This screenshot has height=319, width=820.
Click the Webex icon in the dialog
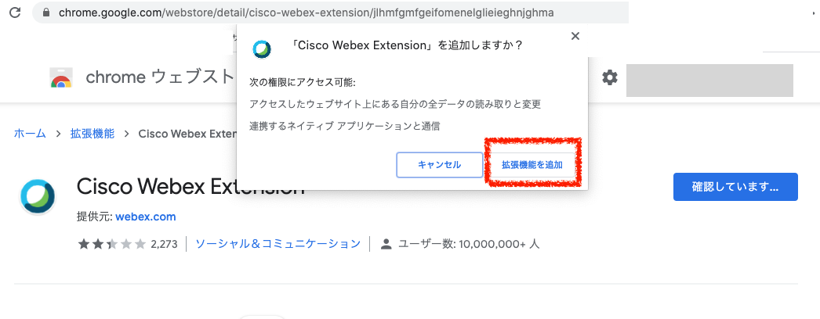(262, 48)
